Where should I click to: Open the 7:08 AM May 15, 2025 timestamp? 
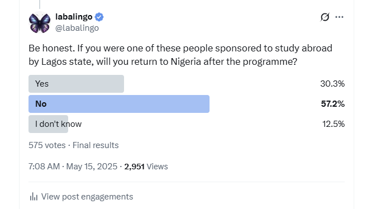(73, 167)
